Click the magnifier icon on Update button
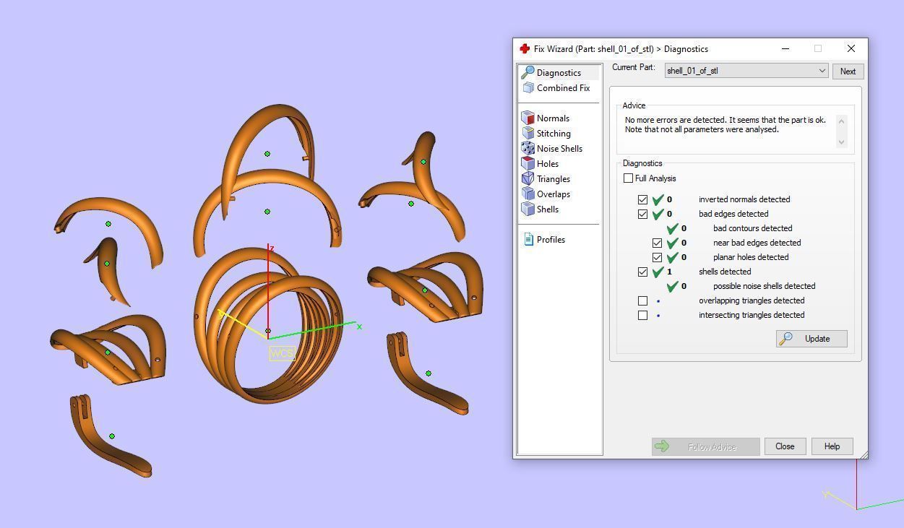This screenshot has height=528, width=904. pos(786,338)
